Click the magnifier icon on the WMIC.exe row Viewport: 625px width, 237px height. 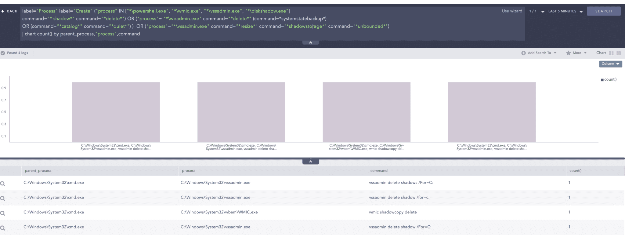click(x=3, y=213)
